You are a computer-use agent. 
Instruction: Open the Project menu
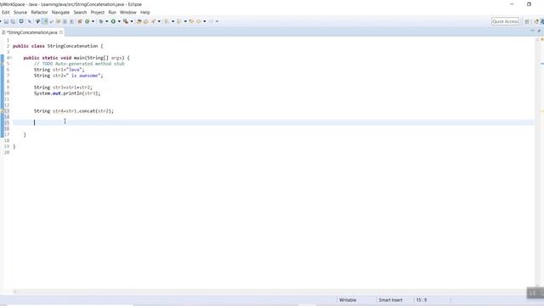[98, 13]
